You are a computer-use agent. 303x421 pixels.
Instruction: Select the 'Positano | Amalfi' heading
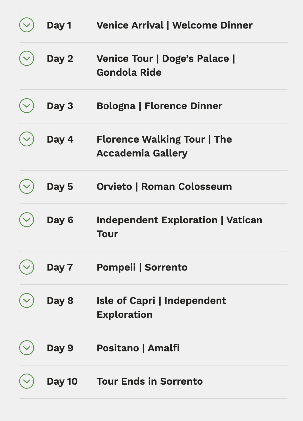point(138,348)
